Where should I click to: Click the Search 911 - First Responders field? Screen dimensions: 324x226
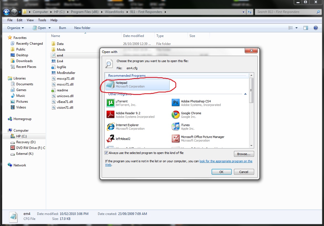point(286,12)
